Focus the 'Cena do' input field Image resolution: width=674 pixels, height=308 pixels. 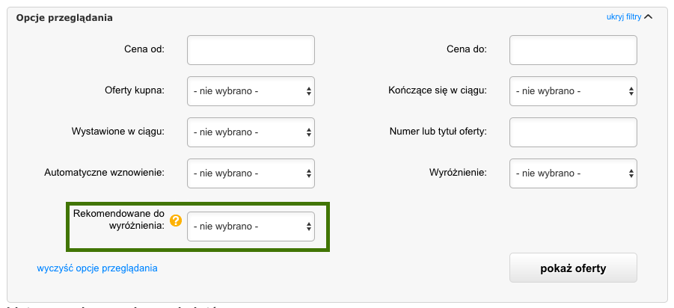(574, 50)
